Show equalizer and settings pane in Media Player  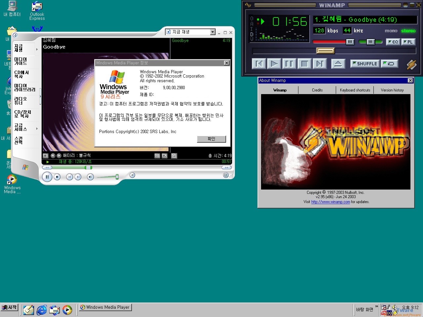[x=157, y=156]
